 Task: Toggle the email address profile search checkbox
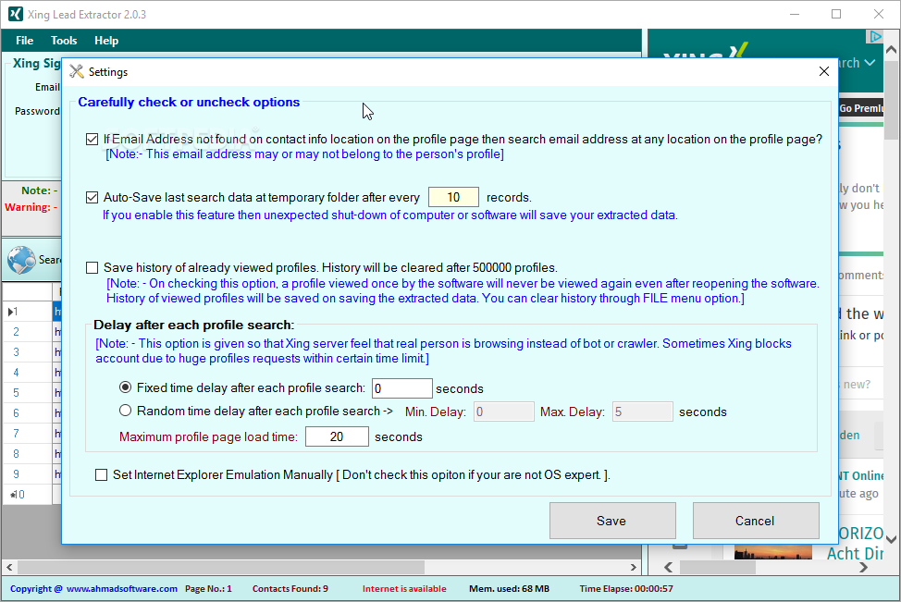pos(92,139)
